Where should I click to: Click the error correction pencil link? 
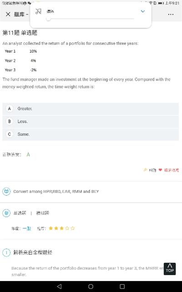pyautogui.click(x=150, y=170)
